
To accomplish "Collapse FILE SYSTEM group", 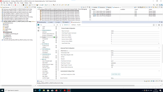I will [41, 44].
